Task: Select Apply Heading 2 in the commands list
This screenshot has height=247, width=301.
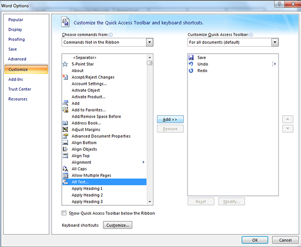Action: (87, 195)
